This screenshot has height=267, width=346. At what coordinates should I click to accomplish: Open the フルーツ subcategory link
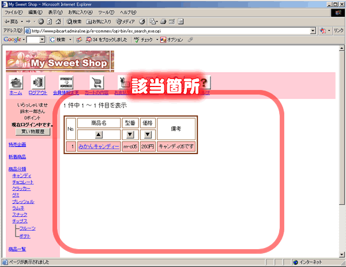27,228
